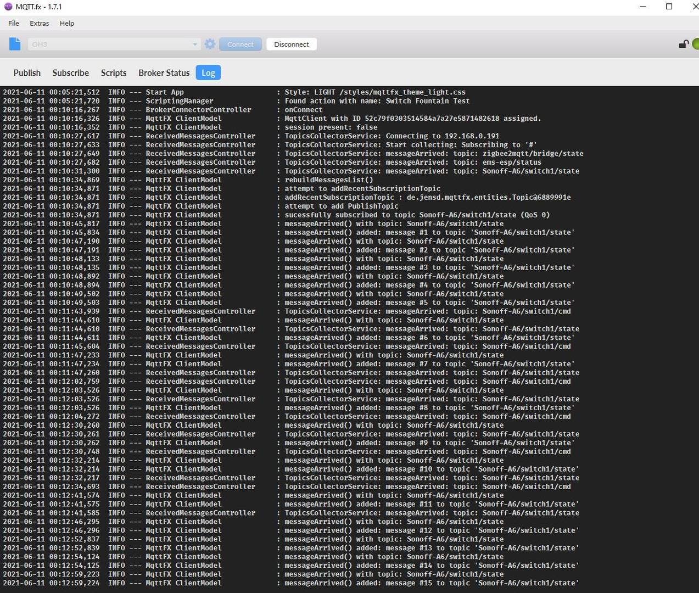699x593 pixels.
Task: Open the Help menu
Action: pos(67,23)
